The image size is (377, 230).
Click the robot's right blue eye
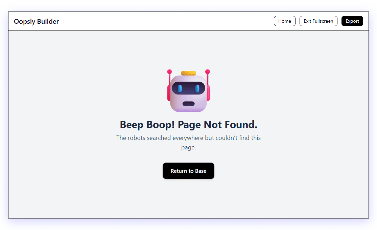click(x=197, y=88)
